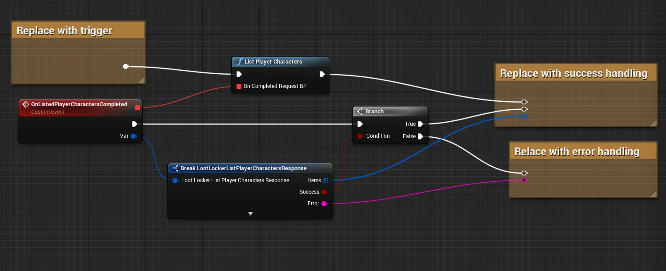Click the reroute pin in Replace with trigger comment
This screenshot has height=271, width=666.
pyautogui.click(x=126, y=67)
